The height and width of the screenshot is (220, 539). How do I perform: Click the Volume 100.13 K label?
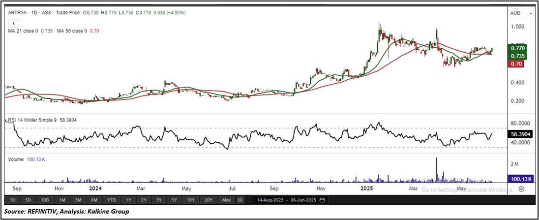[26, 159]
